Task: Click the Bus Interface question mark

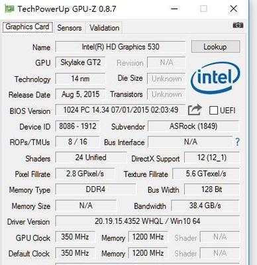Action: 237,142
